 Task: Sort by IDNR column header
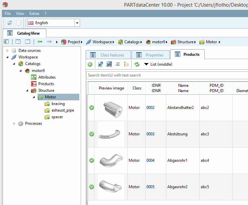(156, 88)
